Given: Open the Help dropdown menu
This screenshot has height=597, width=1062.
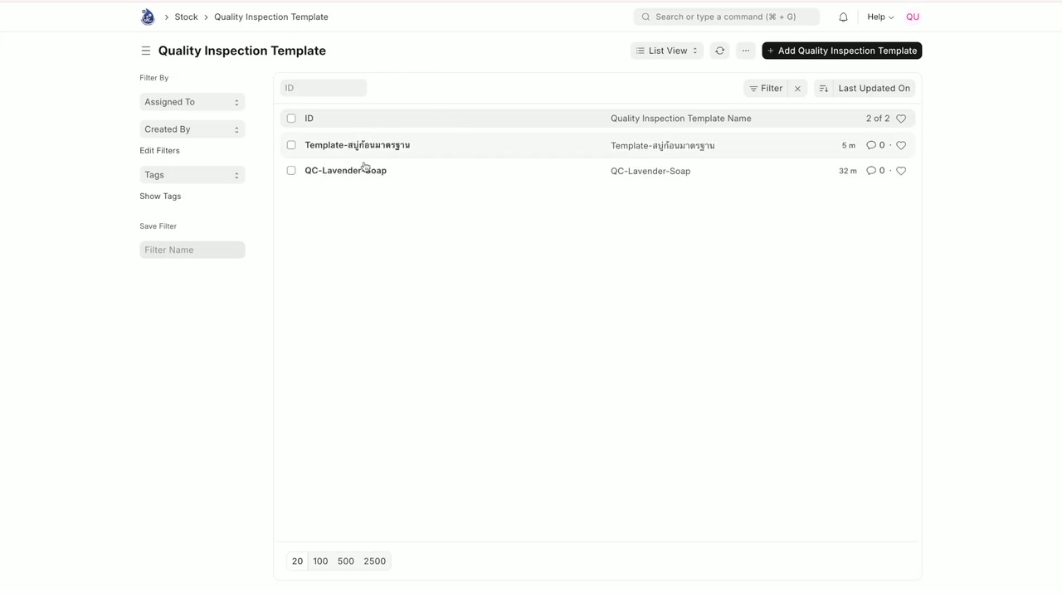Looking at the screenshot, I should 880,17.
